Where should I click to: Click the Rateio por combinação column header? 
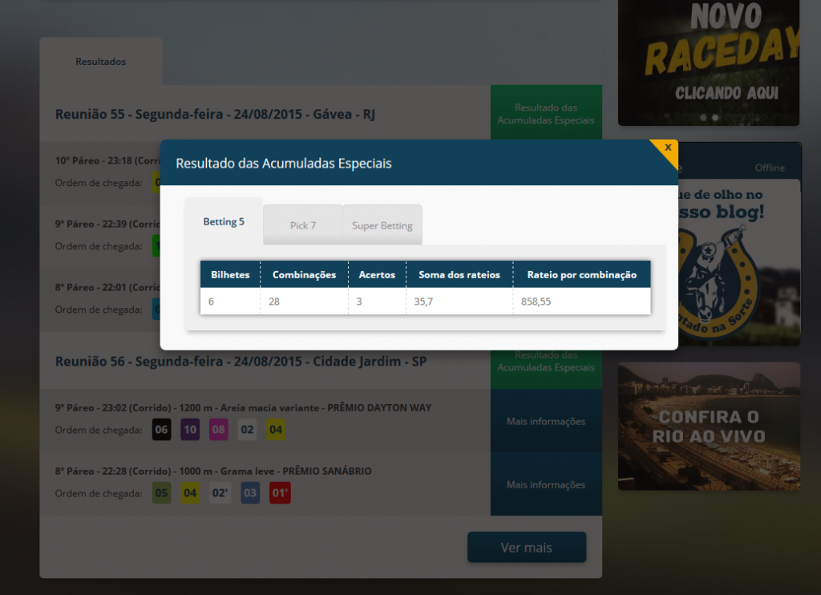582,274
